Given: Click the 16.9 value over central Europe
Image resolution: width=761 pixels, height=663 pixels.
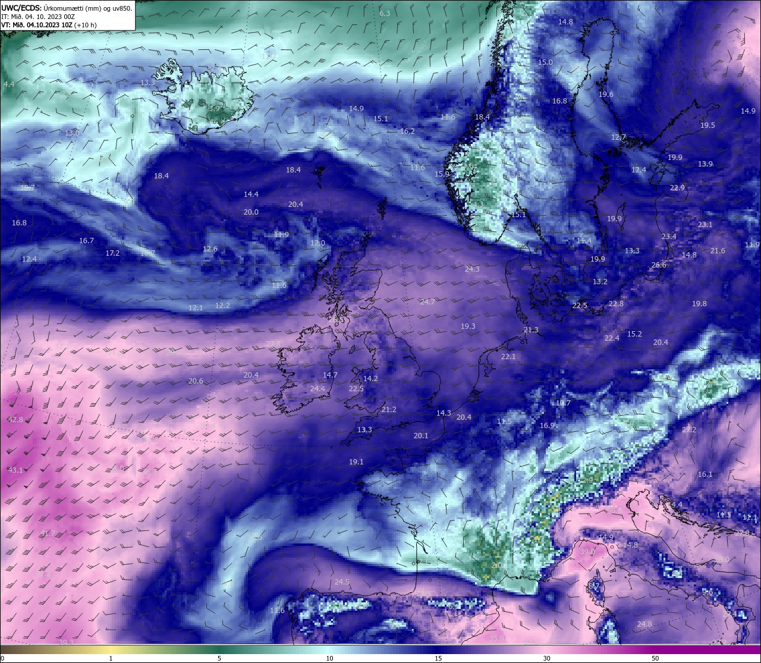Looking at the screenshot, I should tap(547, 425).
